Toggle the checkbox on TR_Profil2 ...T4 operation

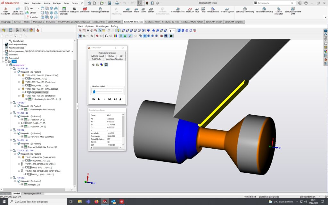(x=27, y=92)
